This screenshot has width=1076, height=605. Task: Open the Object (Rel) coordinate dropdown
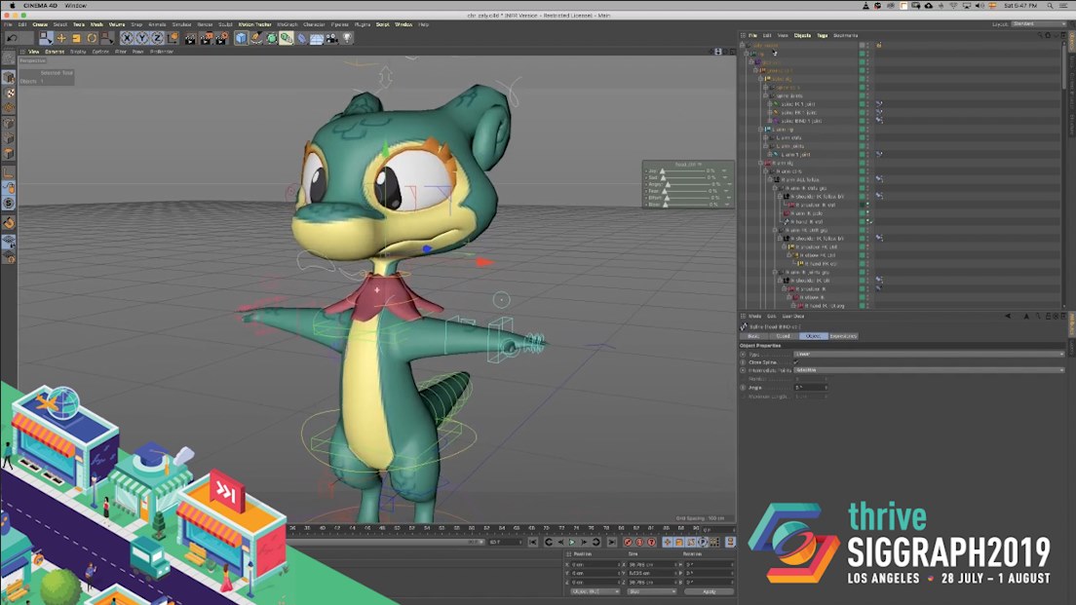click(x=595, y=591)
